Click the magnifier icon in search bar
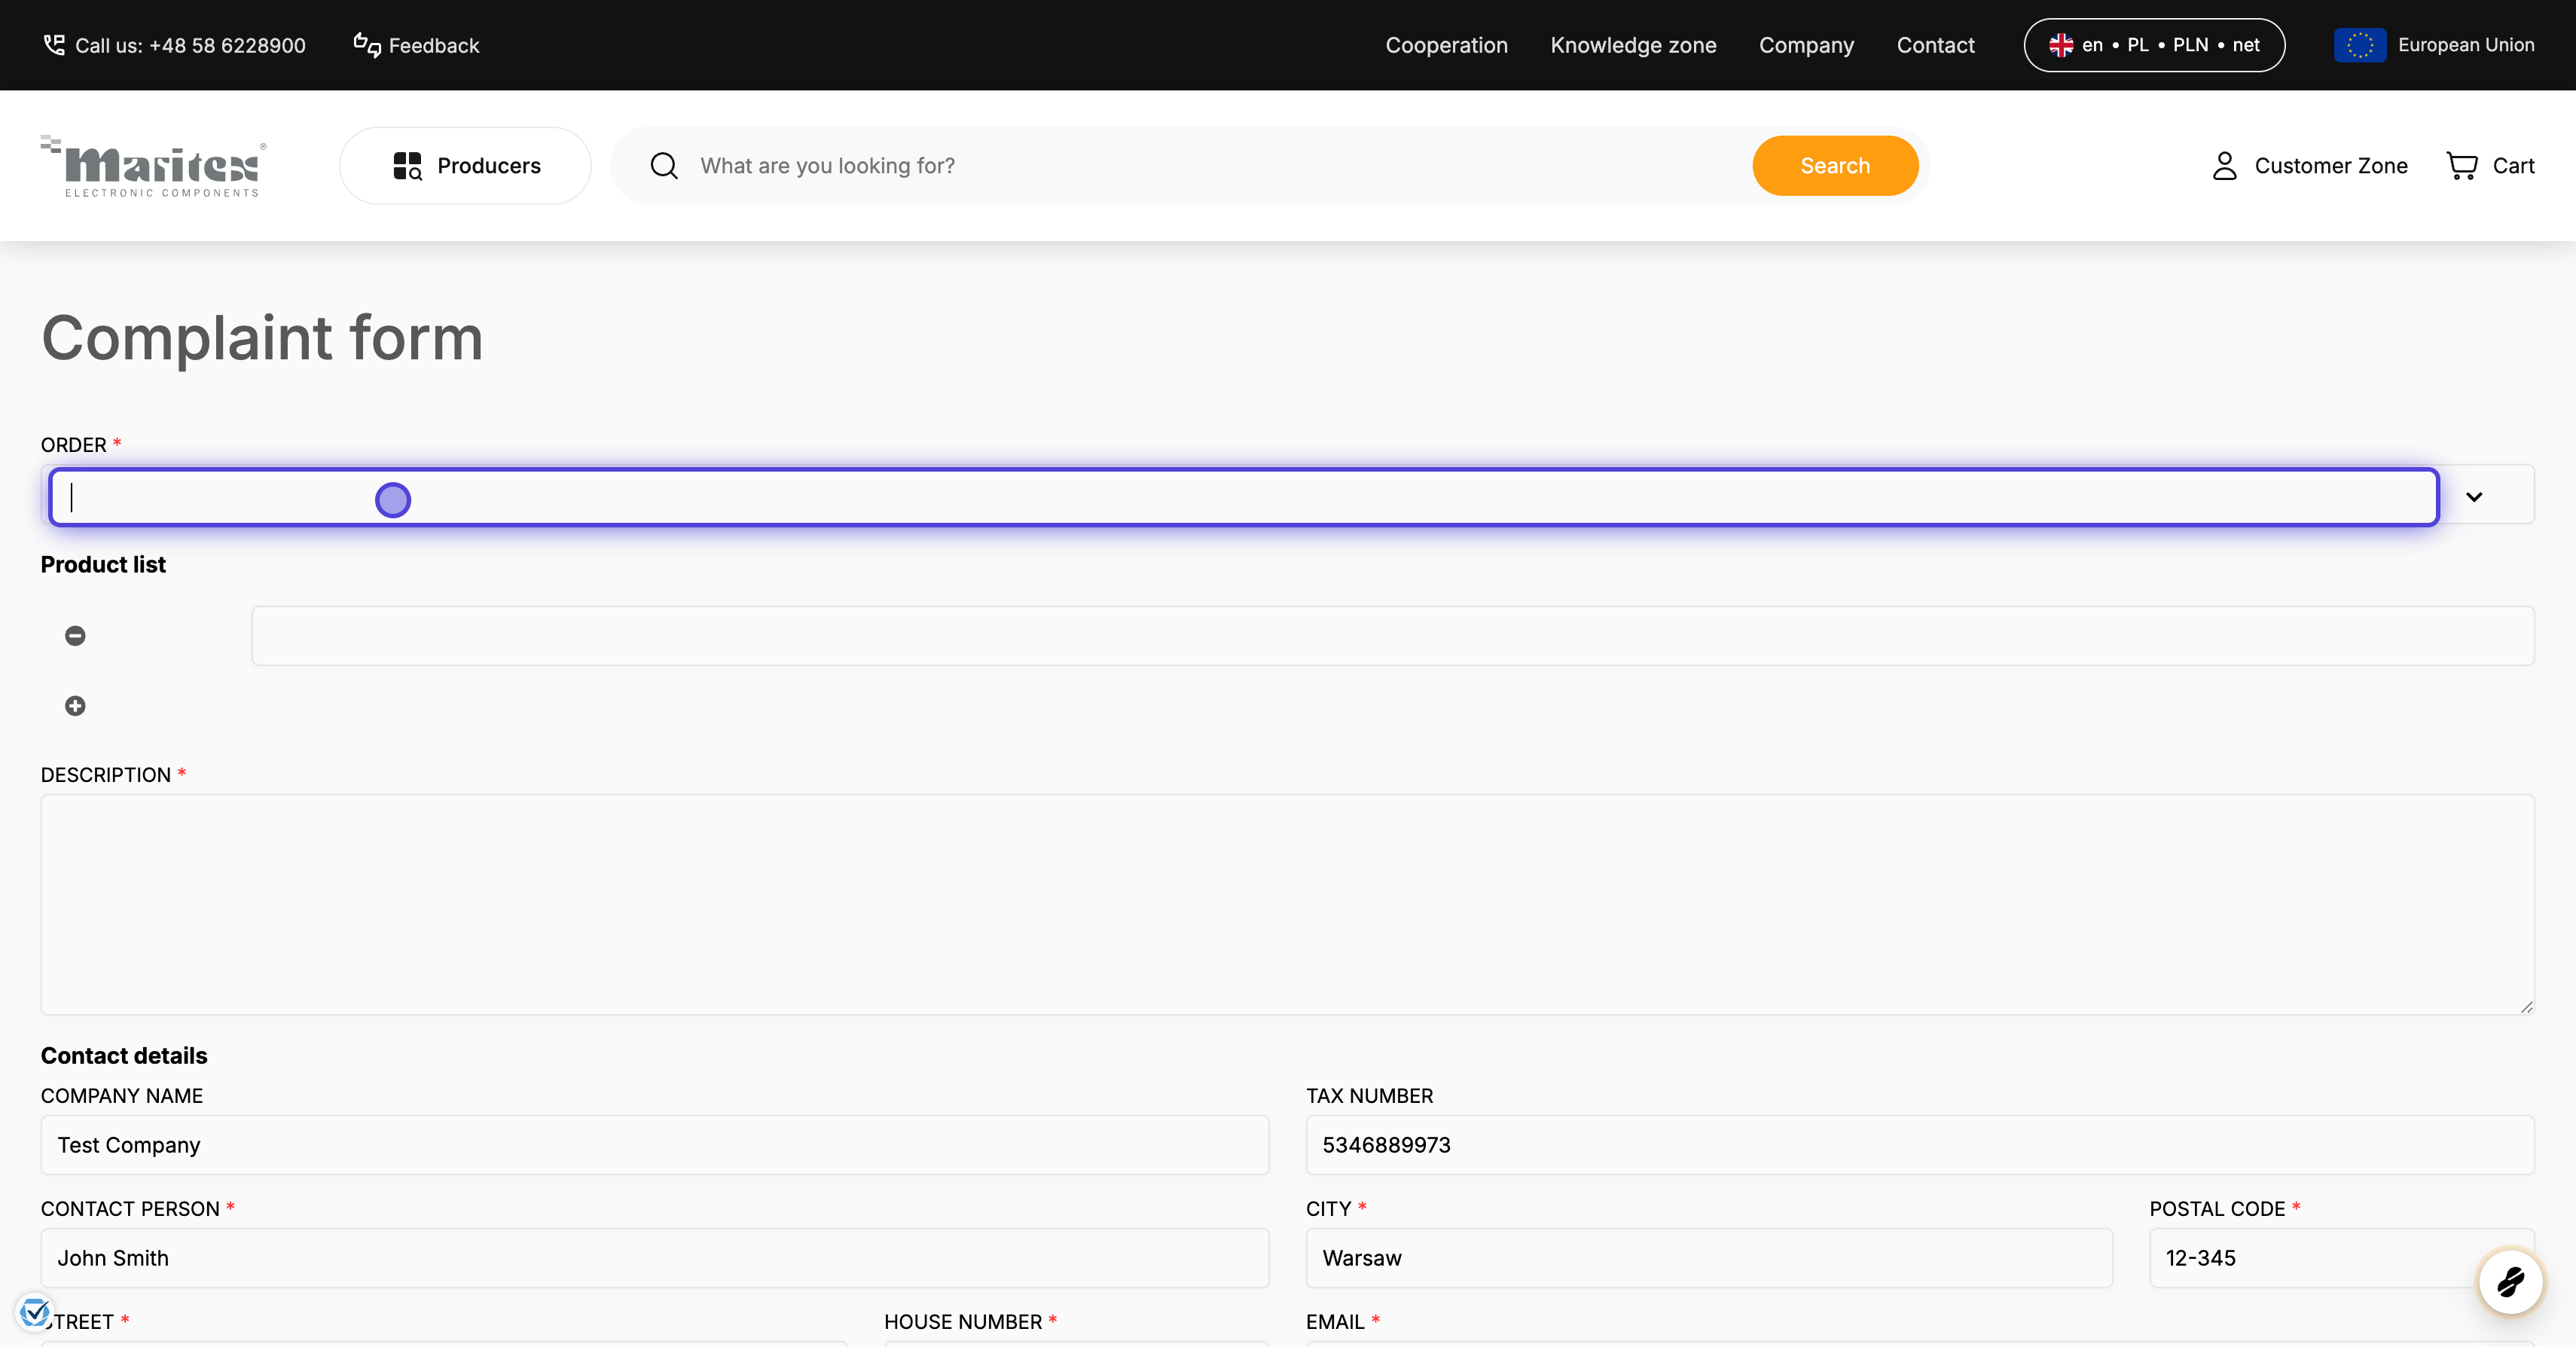The image size is (2576, 1347). 664,166
